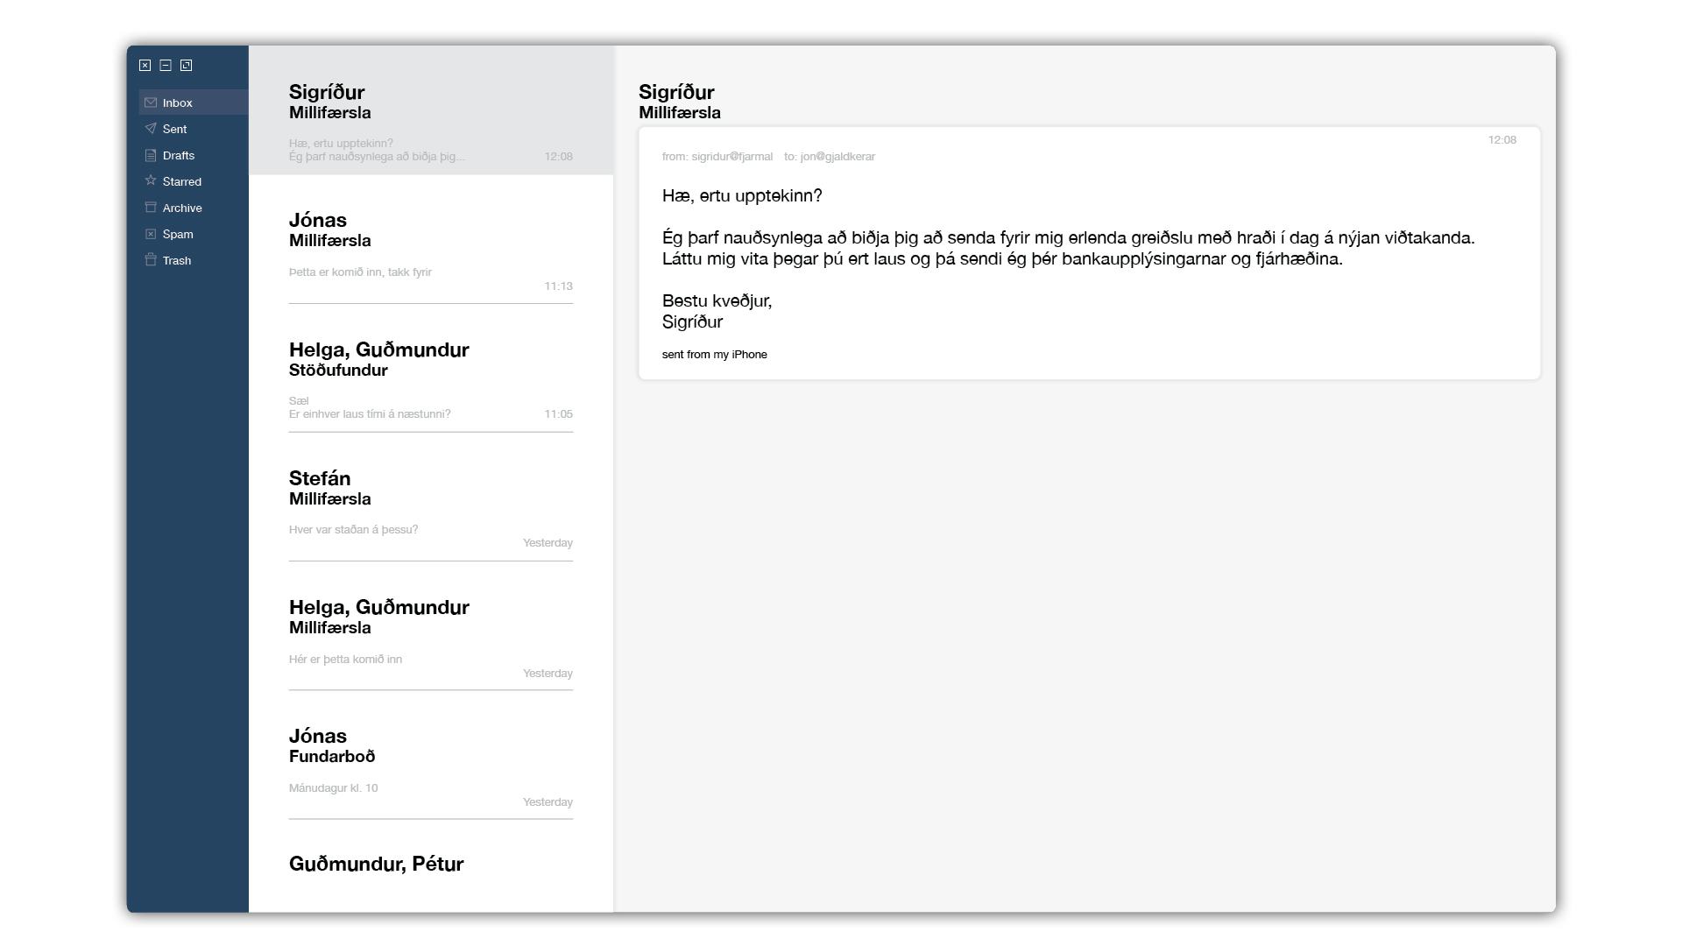The height and width of the screenshot is (946, 1682).
Task: Click the Archive box icon
Action: 151,208
